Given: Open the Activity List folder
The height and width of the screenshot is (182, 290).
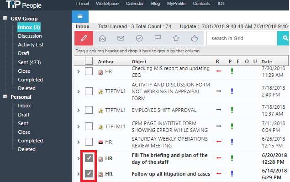Looking at the screenshot, I should pos(31,45).
